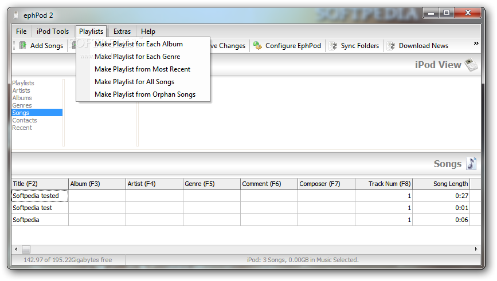The image size is (497, 281).
Task: Click the '142.97 of 195.22Gigabytes free' status
Action: [x=68, y=260]
